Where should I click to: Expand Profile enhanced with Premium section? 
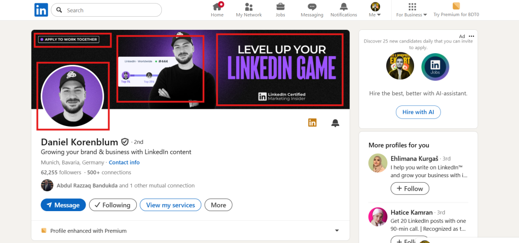pos(337,231)
